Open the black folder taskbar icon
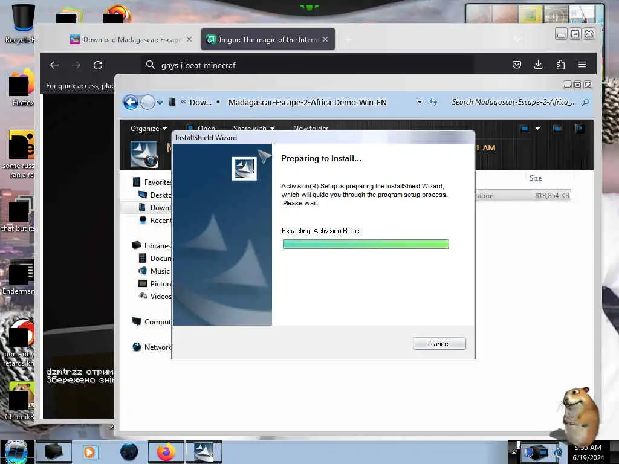Screen dimensions: 619x464 54,452
